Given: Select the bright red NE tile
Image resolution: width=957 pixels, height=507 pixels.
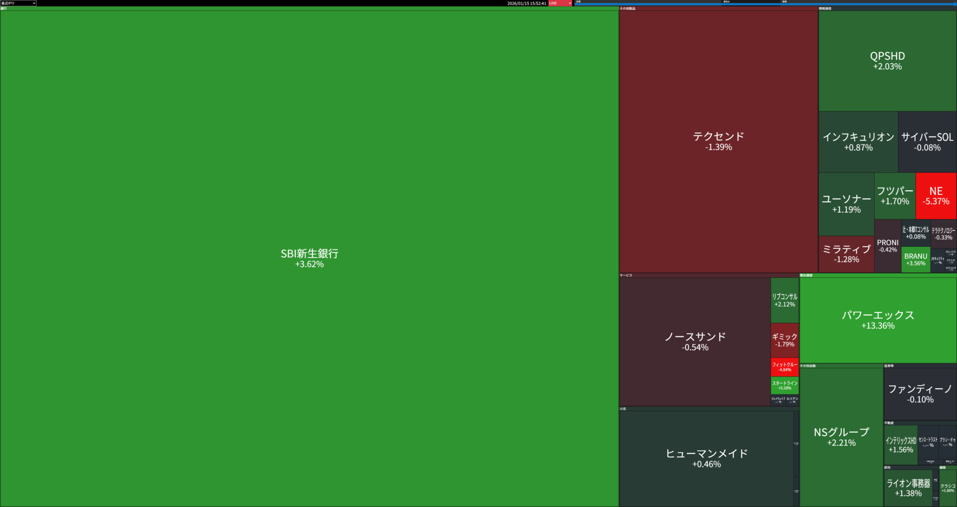Looking at the screenshot, I should click(x=936, y=196).
